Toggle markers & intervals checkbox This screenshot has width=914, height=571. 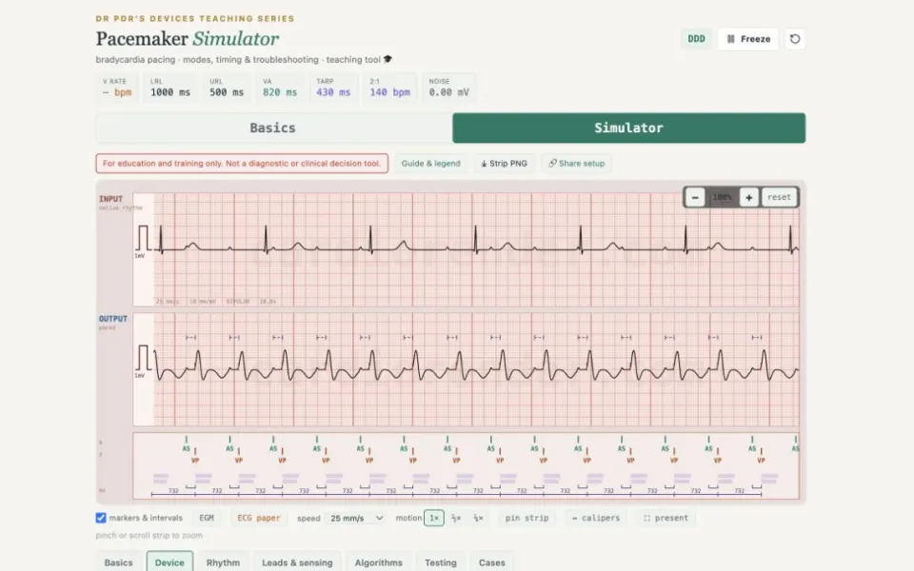[x=101, y=518]
